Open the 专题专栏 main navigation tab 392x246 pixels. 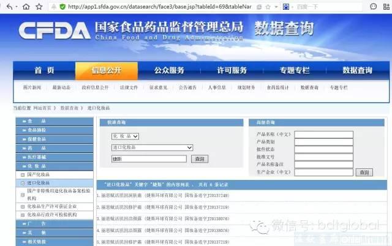(x=295, y=70)
